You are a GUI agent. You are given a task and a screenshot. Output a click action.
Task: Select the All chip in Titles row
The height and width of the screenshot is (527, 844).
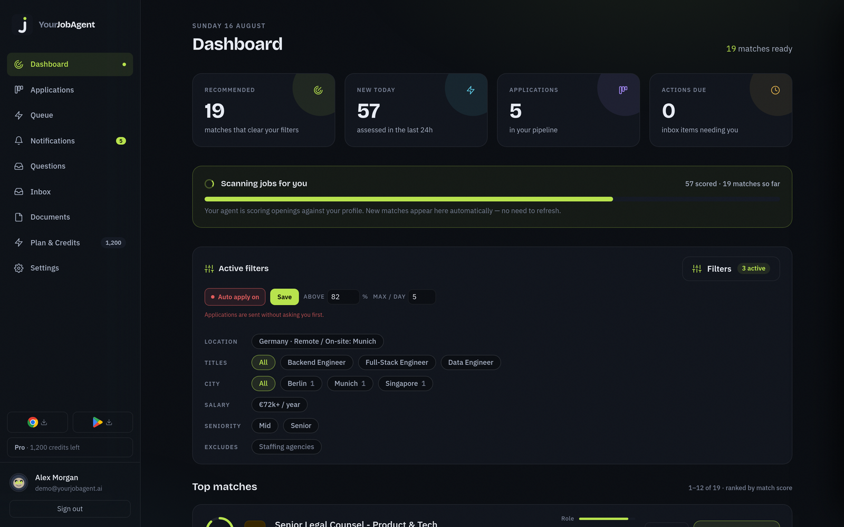pyautogui.click(x=263, y=363)
